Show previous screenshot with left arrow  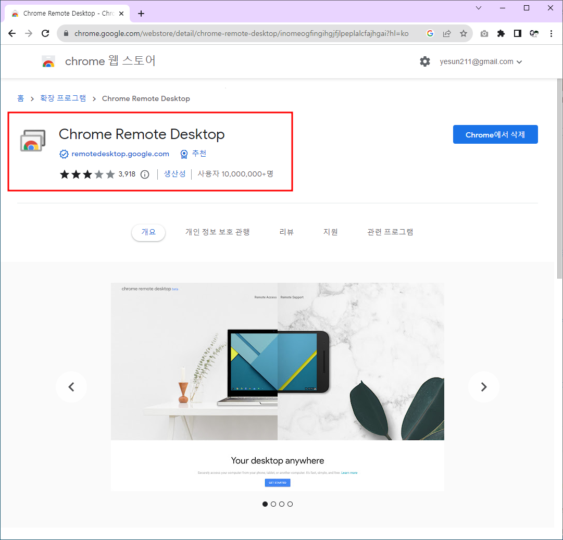pyautogui.click(x=71, y=387)
